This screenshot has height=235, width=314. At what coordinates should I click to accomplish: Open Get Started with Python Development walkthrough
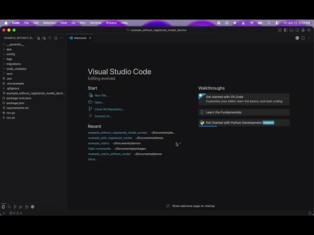pos(244,123)
